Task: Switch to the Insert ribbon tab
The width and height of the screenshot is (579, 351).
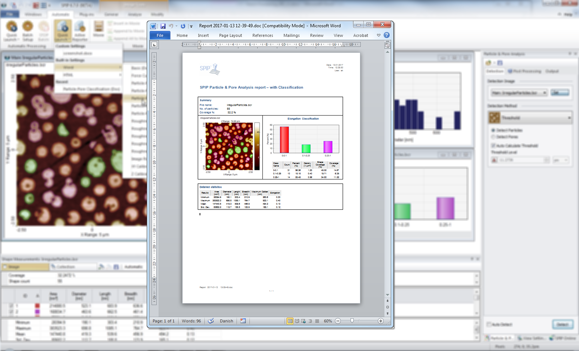Action: [203, 35]
